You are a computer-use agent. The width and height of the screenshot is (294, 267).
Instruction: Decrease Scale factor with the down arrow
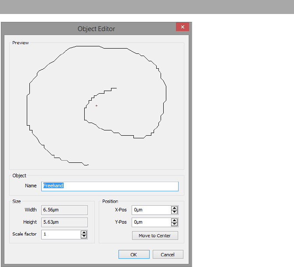click(84, 236)
